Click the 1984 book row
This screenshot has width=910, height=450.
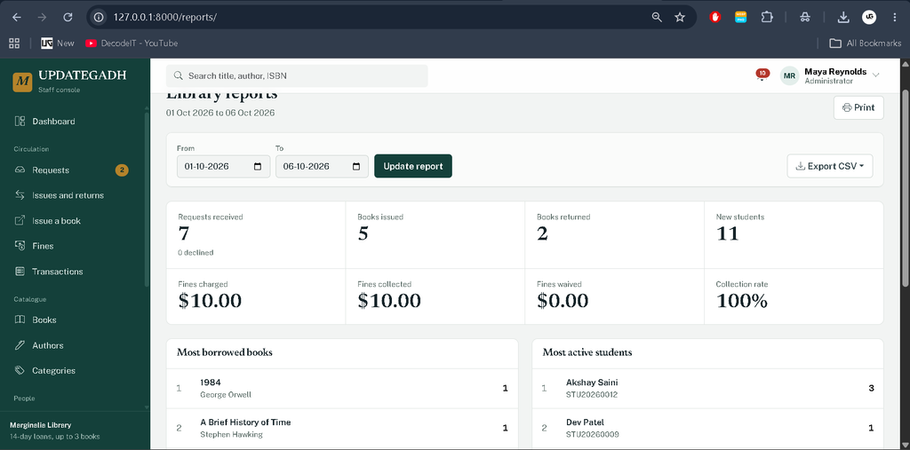(342, 389)
